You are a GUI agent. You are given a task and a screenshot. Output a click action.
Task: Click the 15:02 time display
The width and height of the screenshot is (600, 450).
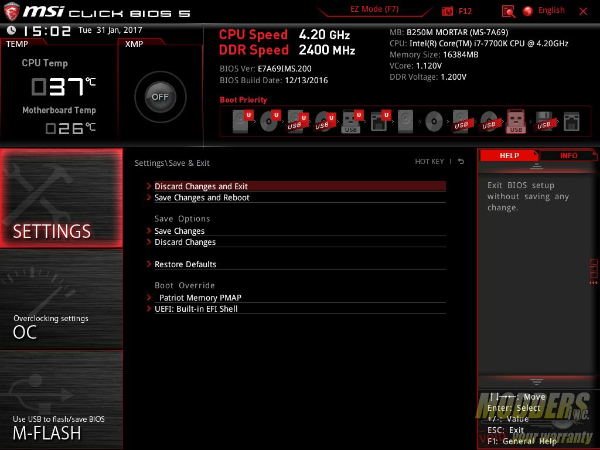tap(47, 30)
